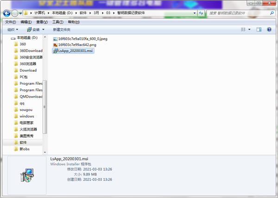Click the change view icon

(243, 30)
